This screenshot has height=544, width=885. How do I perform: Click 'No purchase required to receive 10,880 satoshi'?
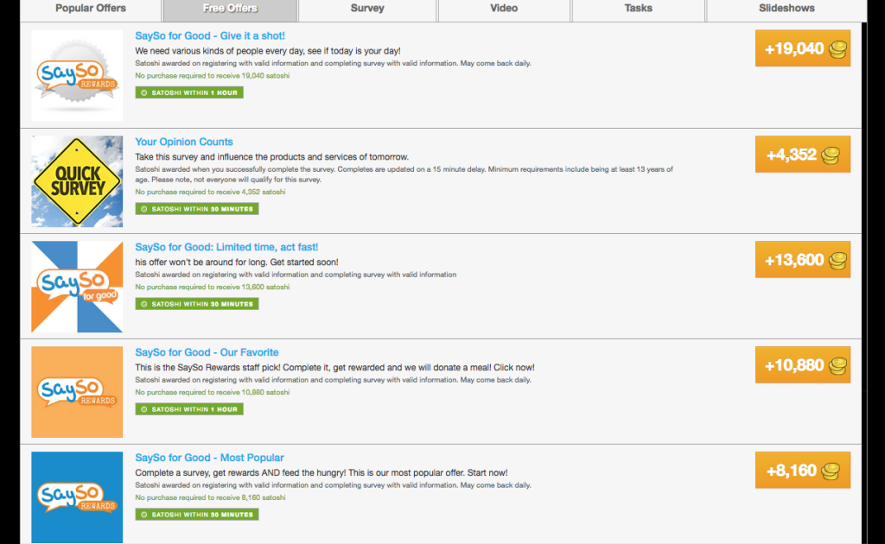tap(213, 392)
